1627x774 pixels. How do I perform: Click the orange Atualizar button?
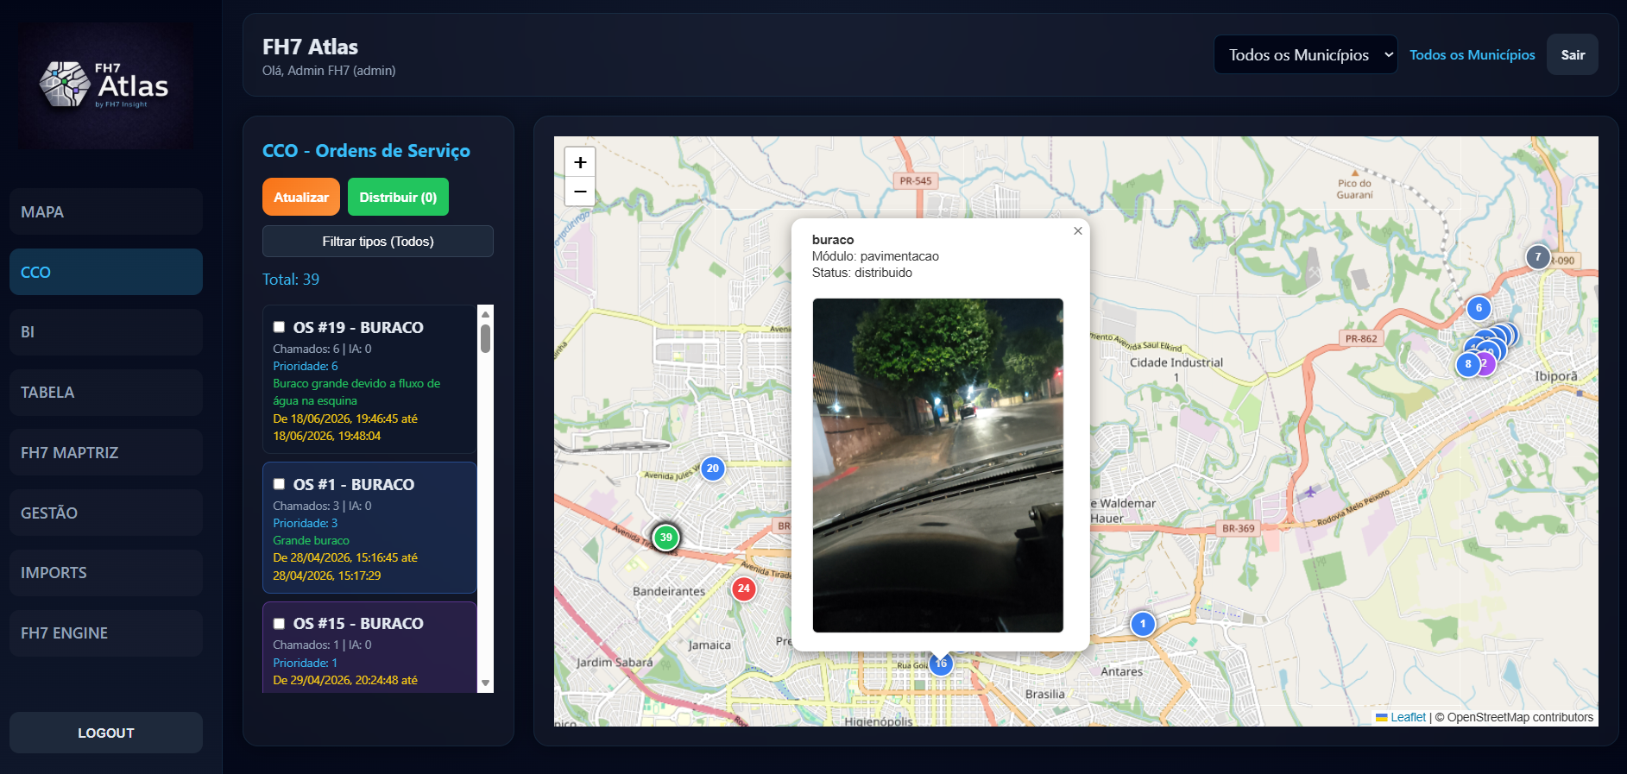[x=301, y=197]
